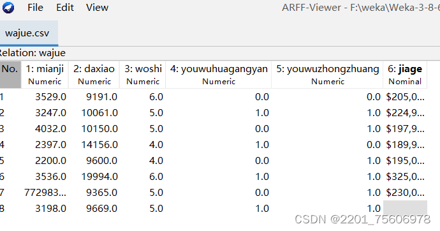Select youwuhuagangyan cell in row 7
Image resolution: width=440 pixels, height=231 pixels.
218,193
